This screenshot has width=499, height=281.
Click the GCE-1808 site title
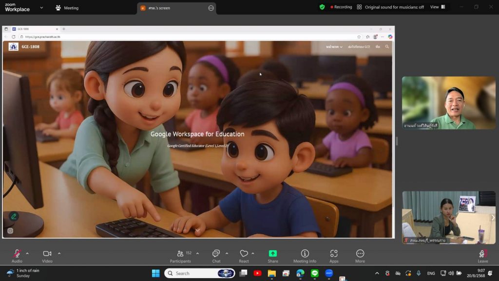click(x=31, y=47)
